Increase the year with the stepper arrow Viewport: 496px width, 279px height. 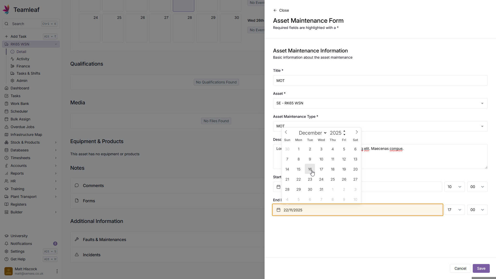(344, 131)
